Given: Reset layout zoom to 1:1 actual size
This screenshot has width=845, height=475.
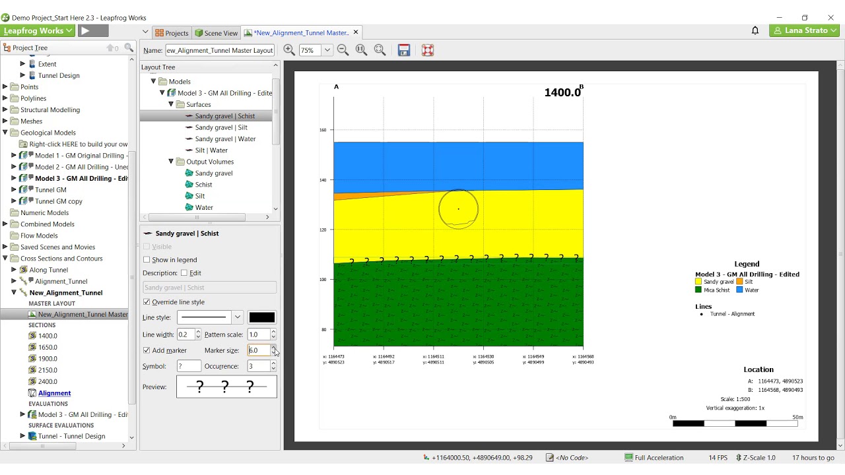Looking at the screenshot, I should point(361,50).
